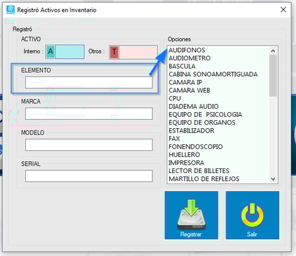Image resolution: width=296 pixels, height=256 pixels.
Task: Focus the MARCA text field
Action: click(x=89, y=113)
